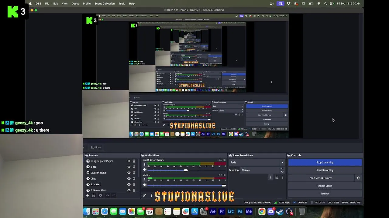This screenshot has width=389, height=218.
Task: Open the Scene Collection menu
Action: pos(105,4)
